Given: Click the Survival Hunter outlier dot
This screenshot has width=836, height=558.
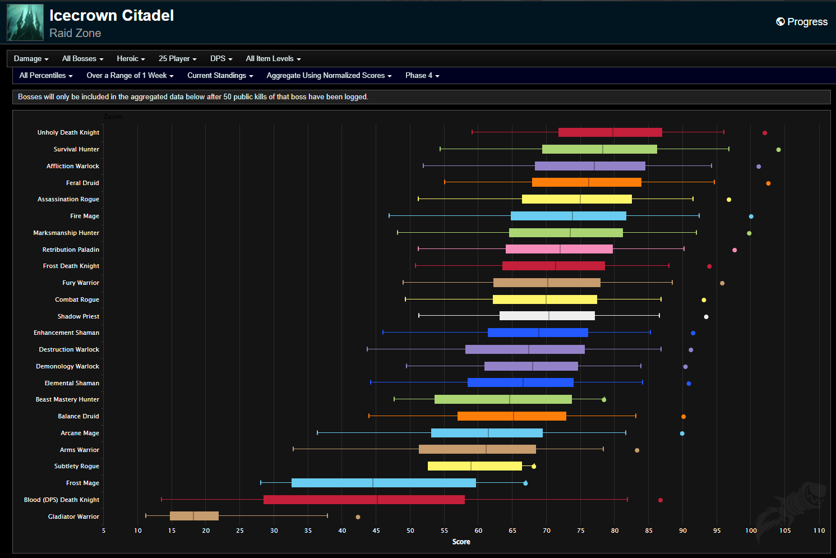Looking at the screenshot, I should click(779, 150).
